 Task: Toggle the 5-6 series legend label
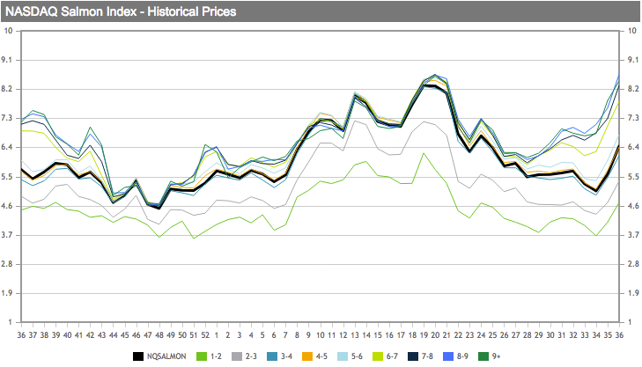pyautogui.click(x=357, y=356)
